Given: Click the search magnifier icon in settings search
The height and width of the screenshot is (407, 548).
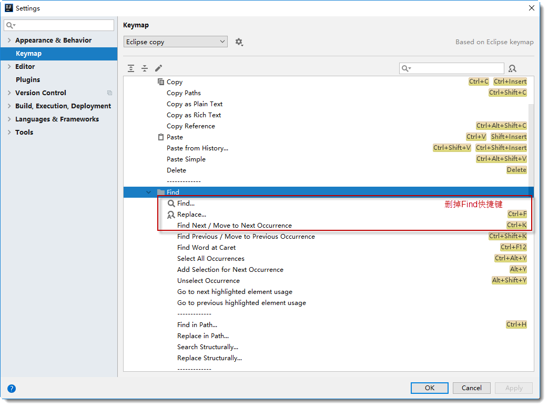Looking at the screenshot, I should point(11,25).
